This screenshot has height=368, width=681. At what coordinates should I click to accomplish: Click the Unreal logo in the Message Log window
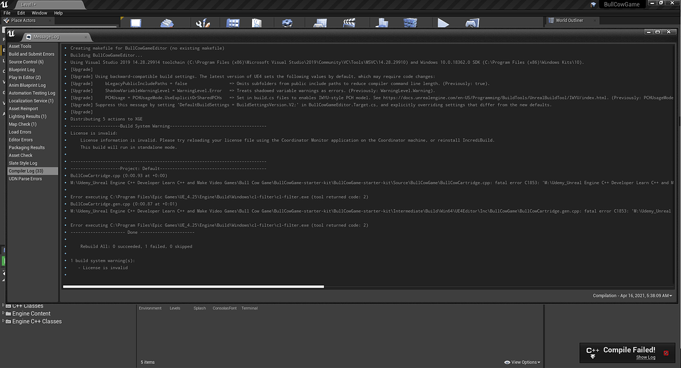tap(11, 34)
